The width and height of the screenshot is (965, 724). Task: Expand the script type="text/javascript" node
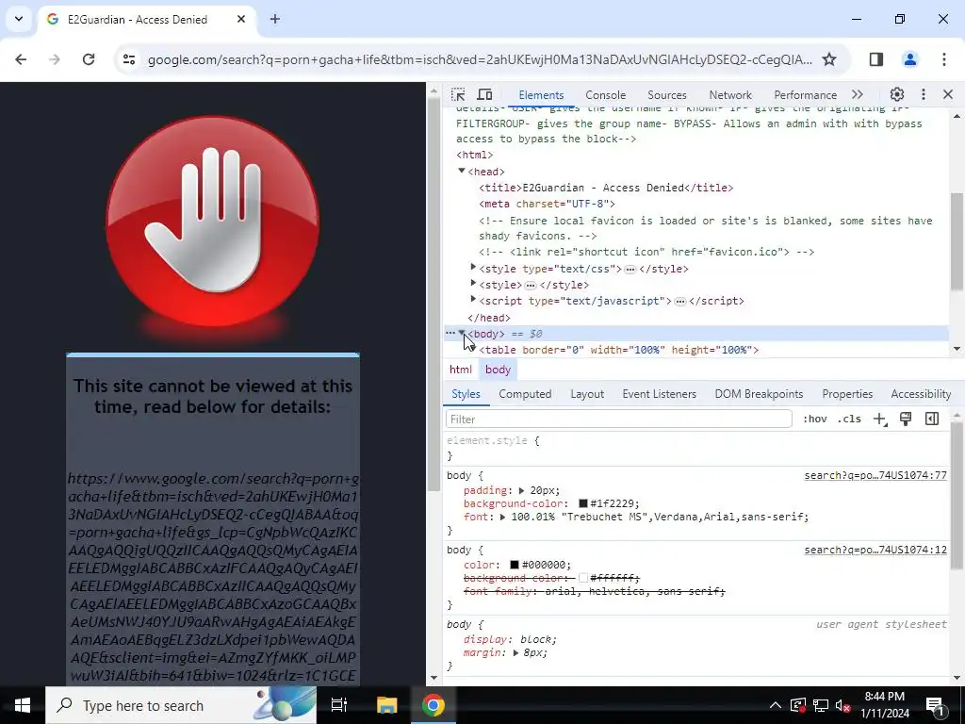(473, 299)
